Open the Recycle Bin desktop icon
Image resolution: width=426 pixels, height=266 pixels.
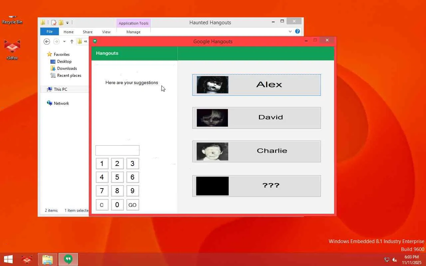pyautogui.click(x=12, y=19)
